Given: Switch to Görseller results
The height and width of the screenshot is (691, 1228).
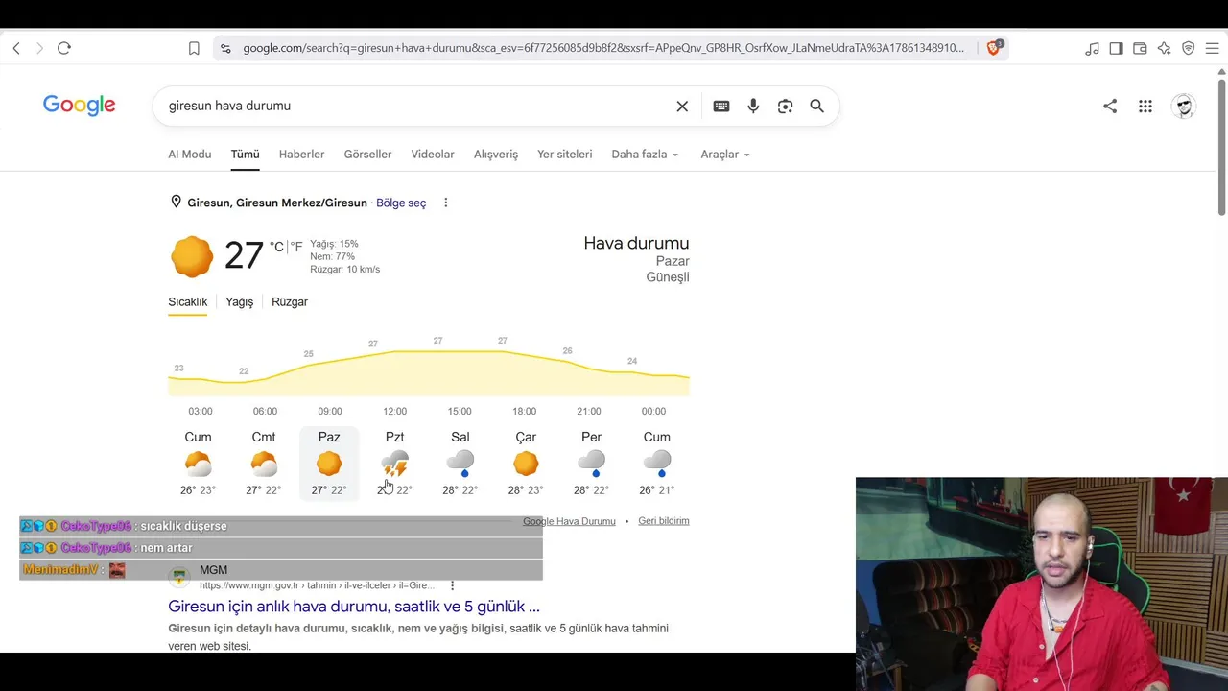Looking at the screenshot, I should pyautogui.click(x=367, y=154).
